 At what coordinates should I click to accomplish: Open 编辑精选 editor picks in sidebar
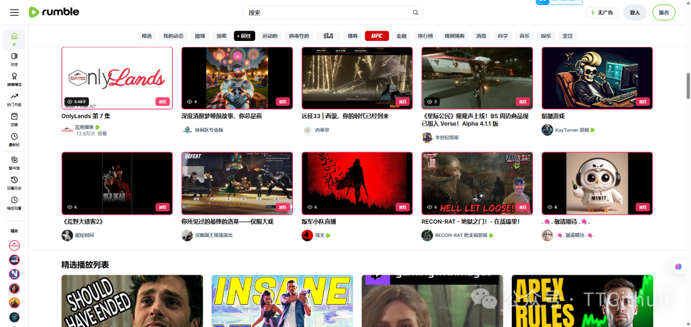coord(14,79)
